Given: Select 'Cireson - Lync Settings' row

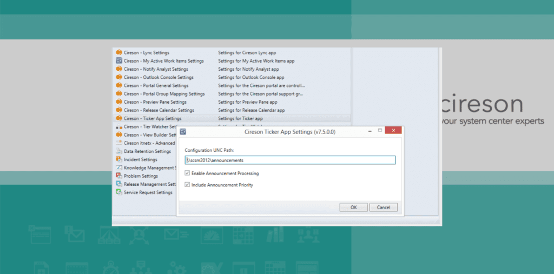Looking at the screenshot, I should coord(232,52).
